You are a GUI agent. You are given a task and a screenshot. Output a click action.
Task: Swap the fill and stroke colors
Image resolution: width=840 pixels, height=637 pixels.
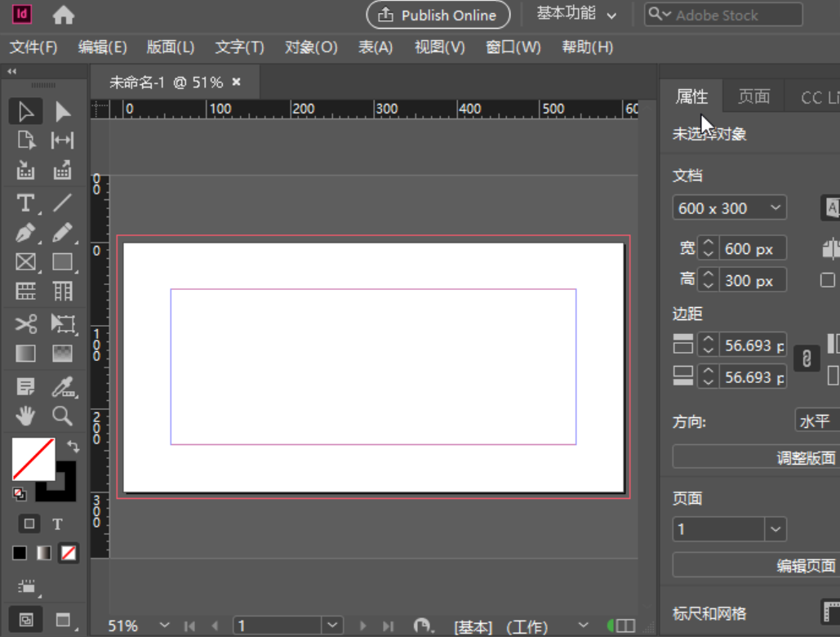(73, 447)
